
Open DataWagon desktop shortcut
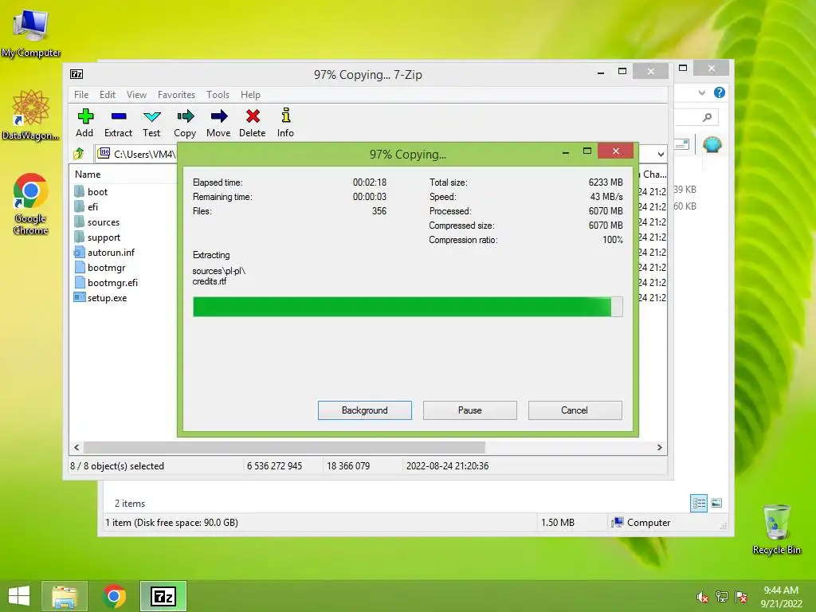[x=30, y=115]
